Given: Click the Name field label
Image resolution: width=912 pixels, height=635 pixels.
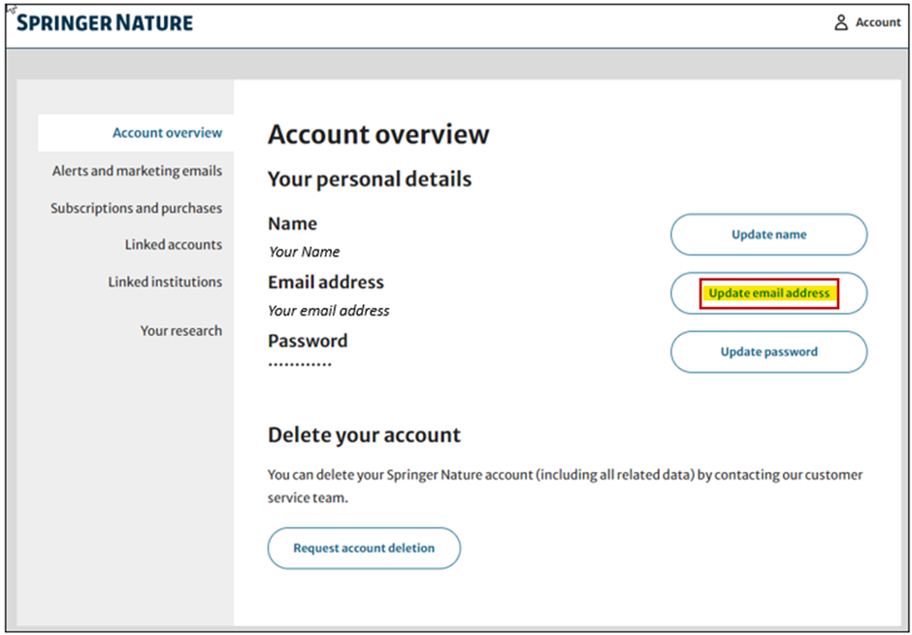Looking at the screenshot, I should click(x=292, y=223).
